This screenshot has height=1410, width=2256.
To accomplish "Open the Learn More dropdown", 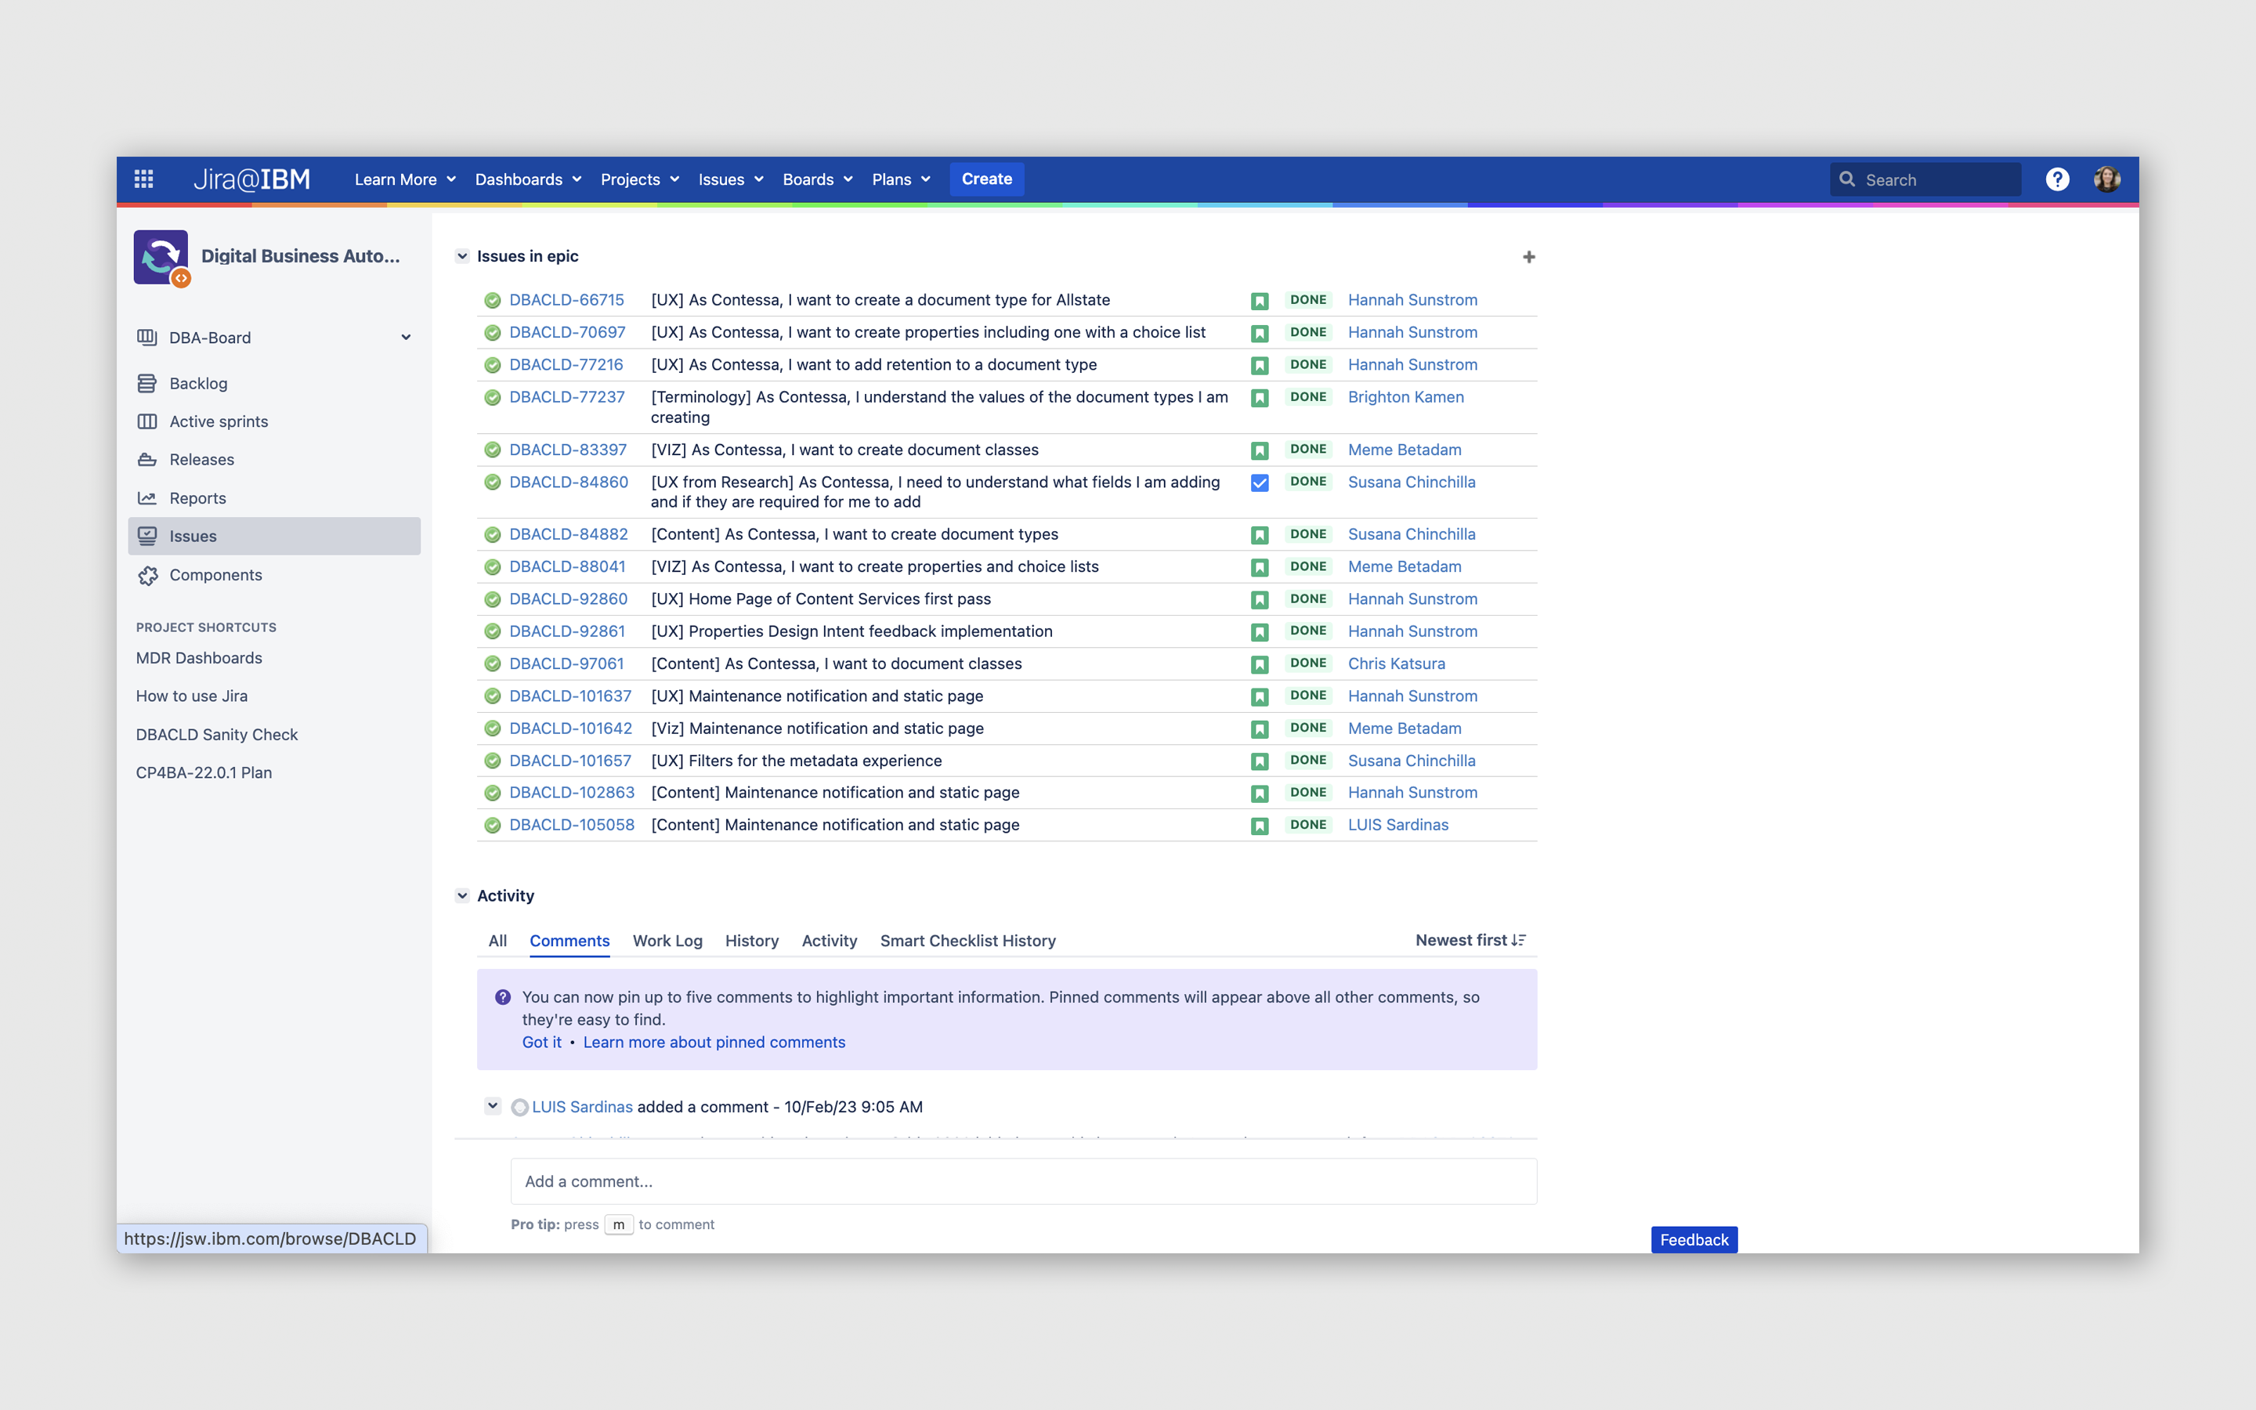I will 404,179.
